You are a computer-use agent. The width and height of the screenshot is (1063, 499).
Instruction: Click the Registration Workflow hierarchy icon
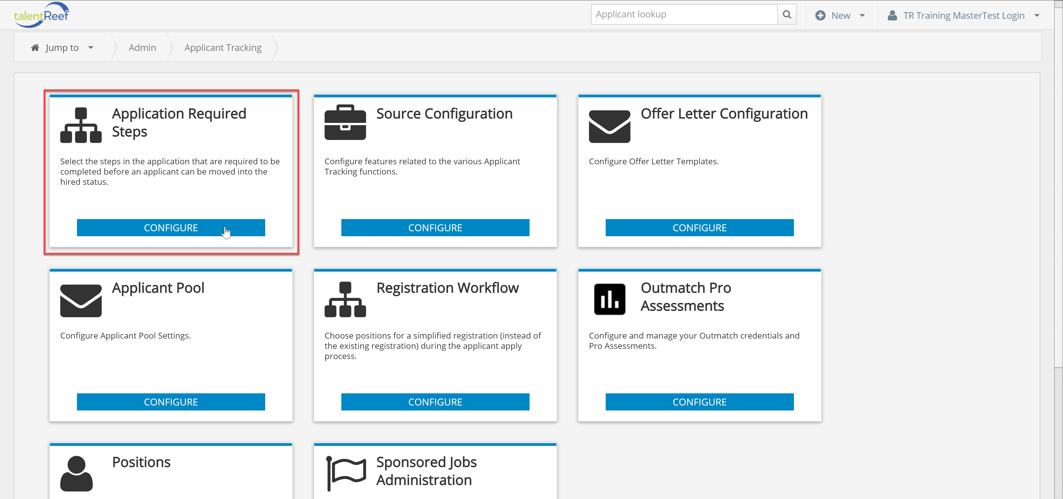pos(345,299)
